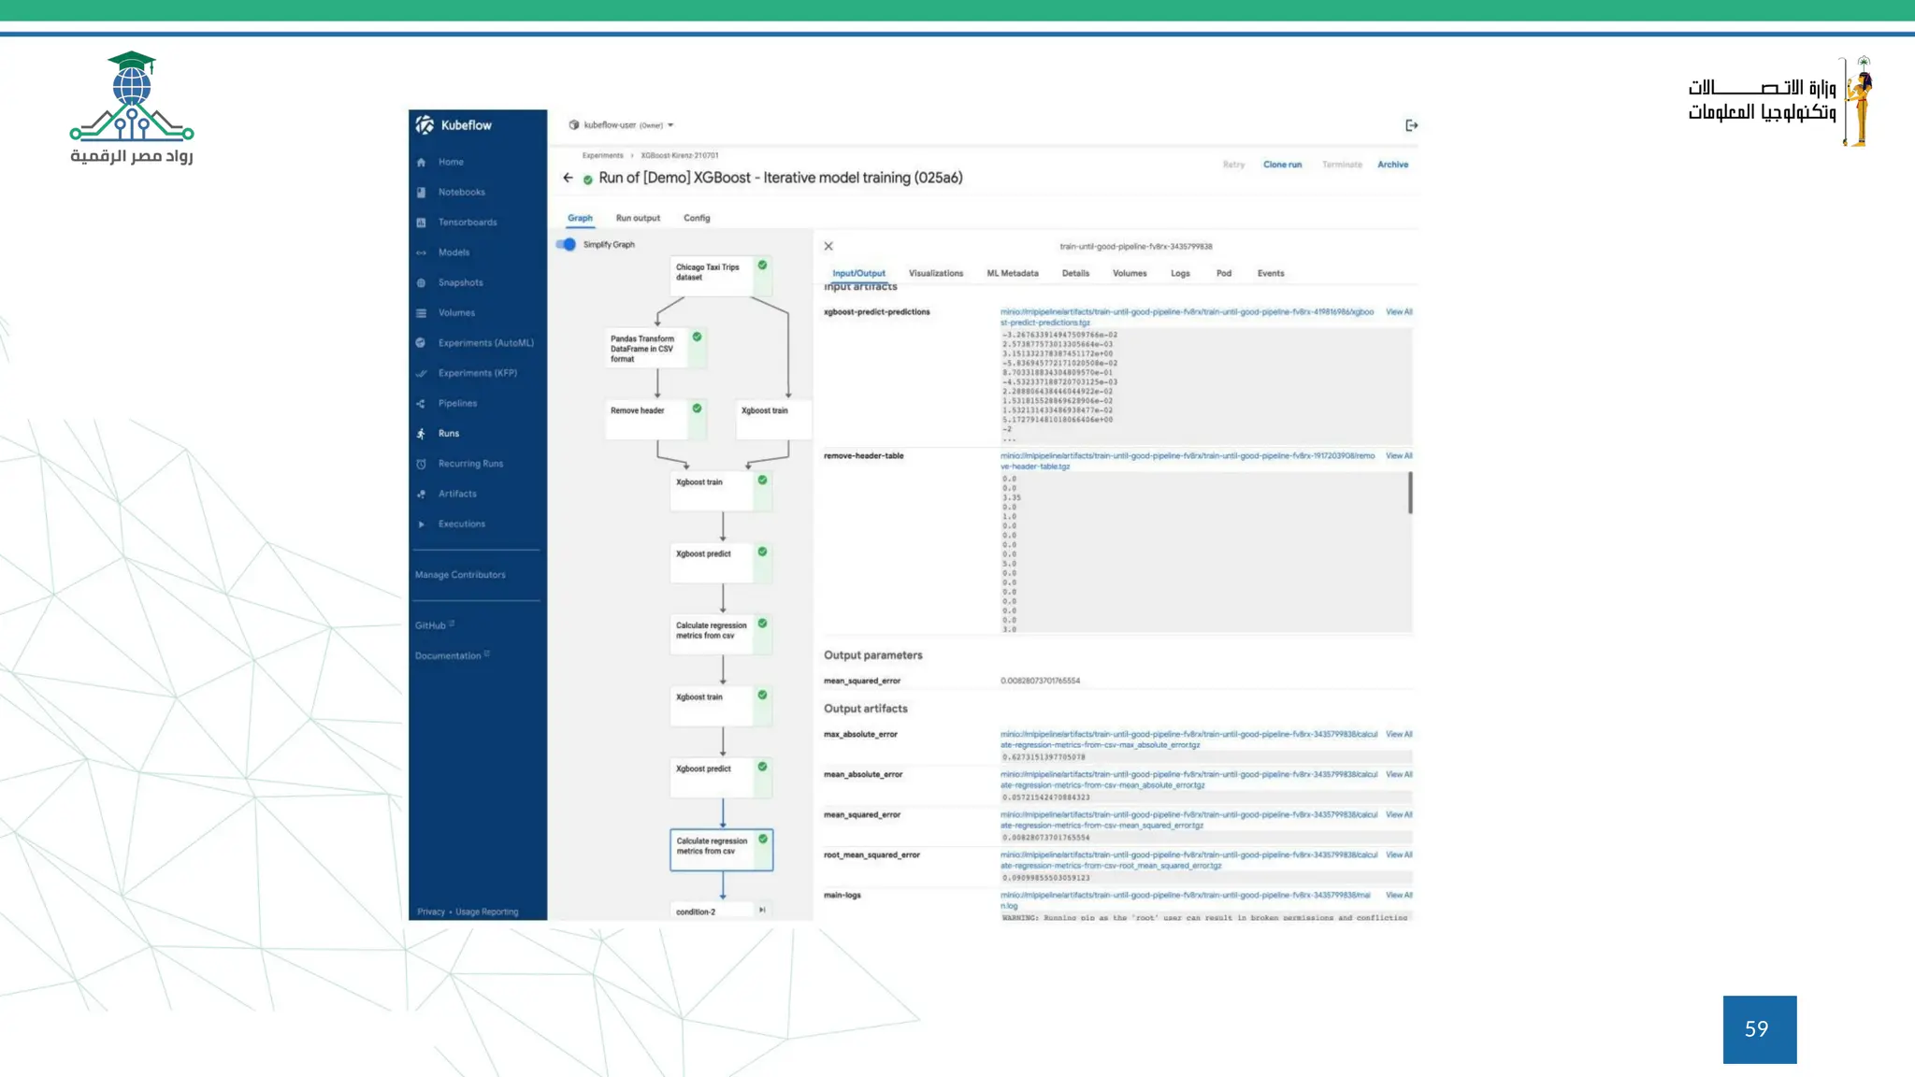
Task: Expand the Executions sidebar item
Action: [x=421, y=524]
